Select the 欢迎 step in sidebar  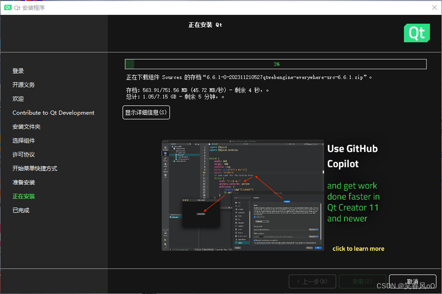point(18,99)
